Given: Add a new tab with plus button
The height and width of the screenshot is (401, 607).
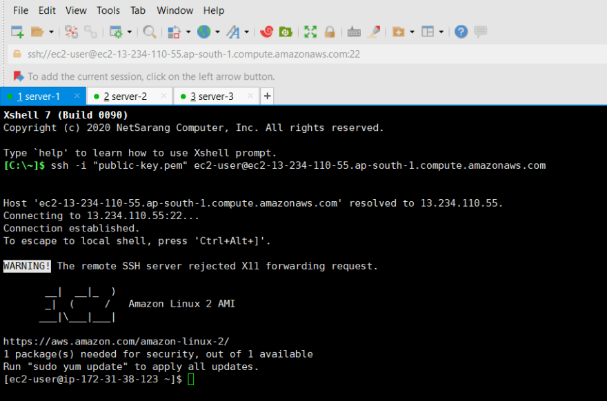Looking at the screenshot, I should click(x=267, y=96).
